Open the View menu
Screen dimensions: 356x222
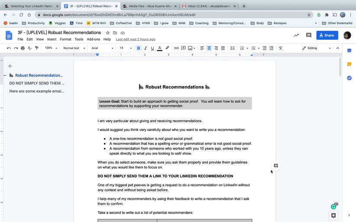40,39
